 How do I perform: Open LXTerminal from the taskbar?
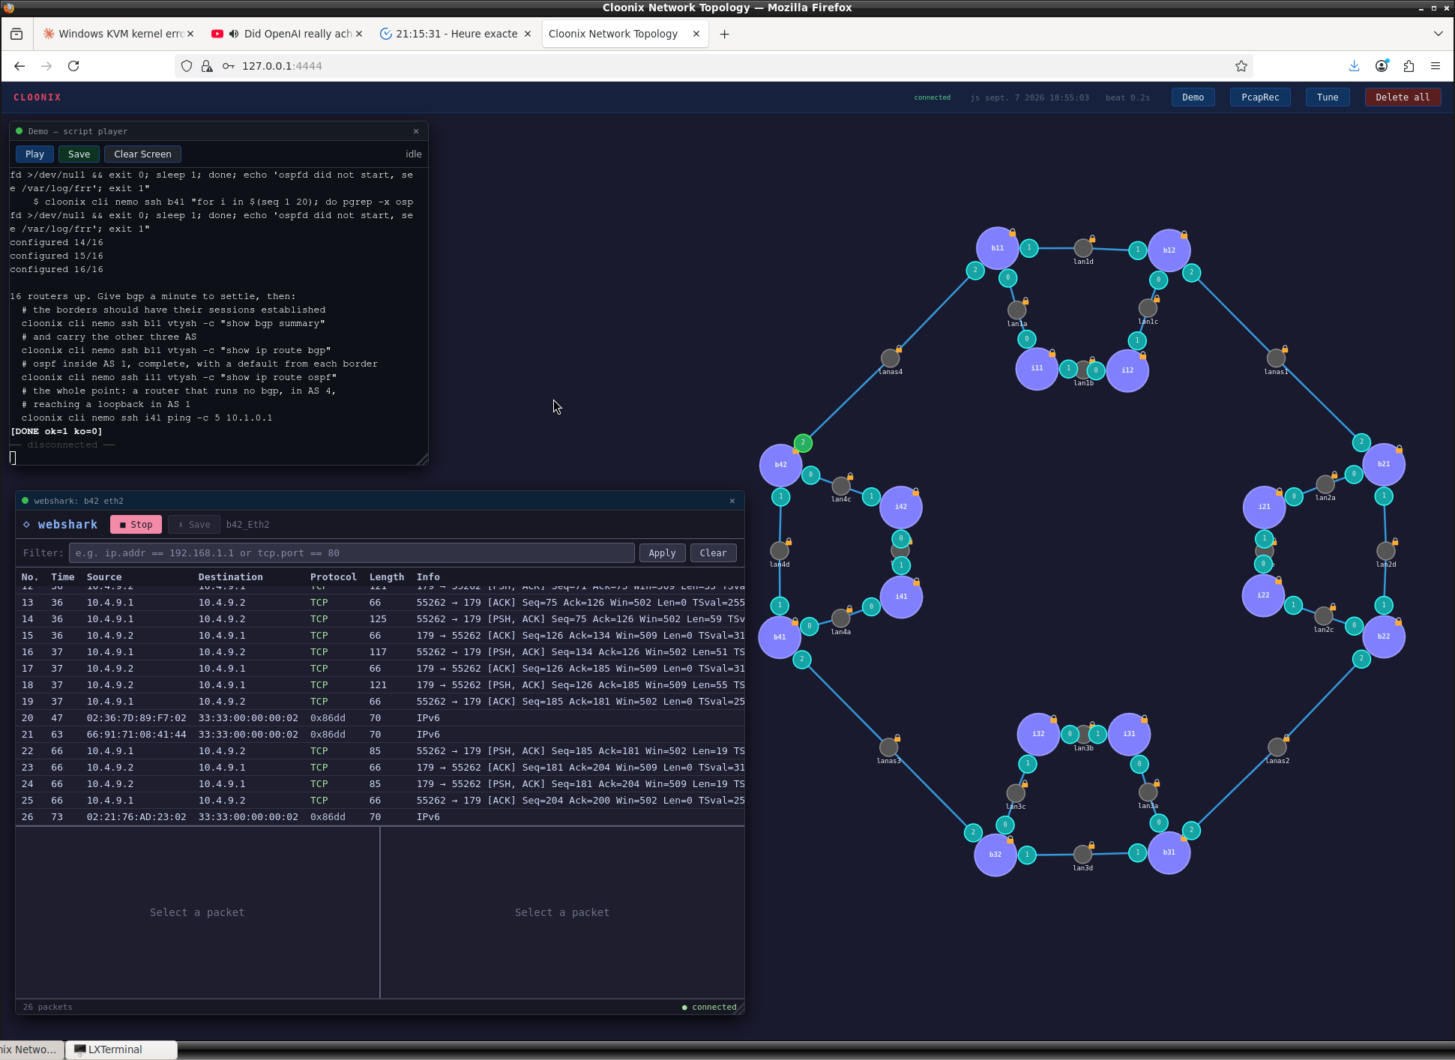121,1050
